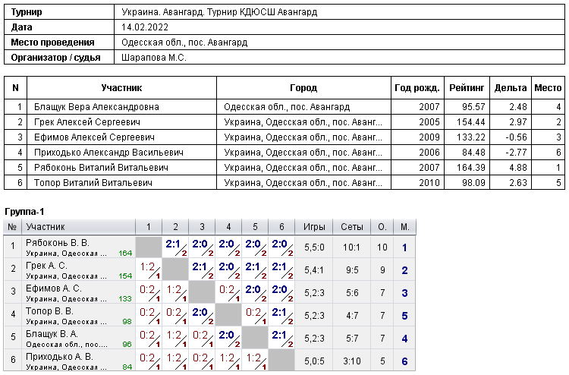Select participant 'Приходько Александр Васильевич'
The image size is (569, 375).
coord(108,153)
